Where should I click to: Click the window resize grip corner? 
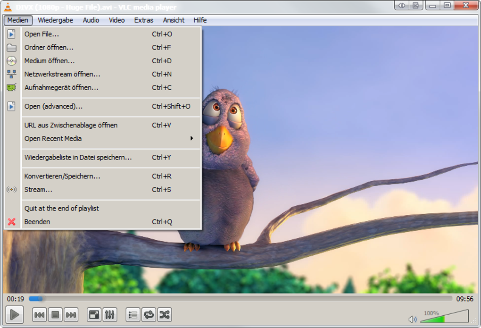[474, 320]
